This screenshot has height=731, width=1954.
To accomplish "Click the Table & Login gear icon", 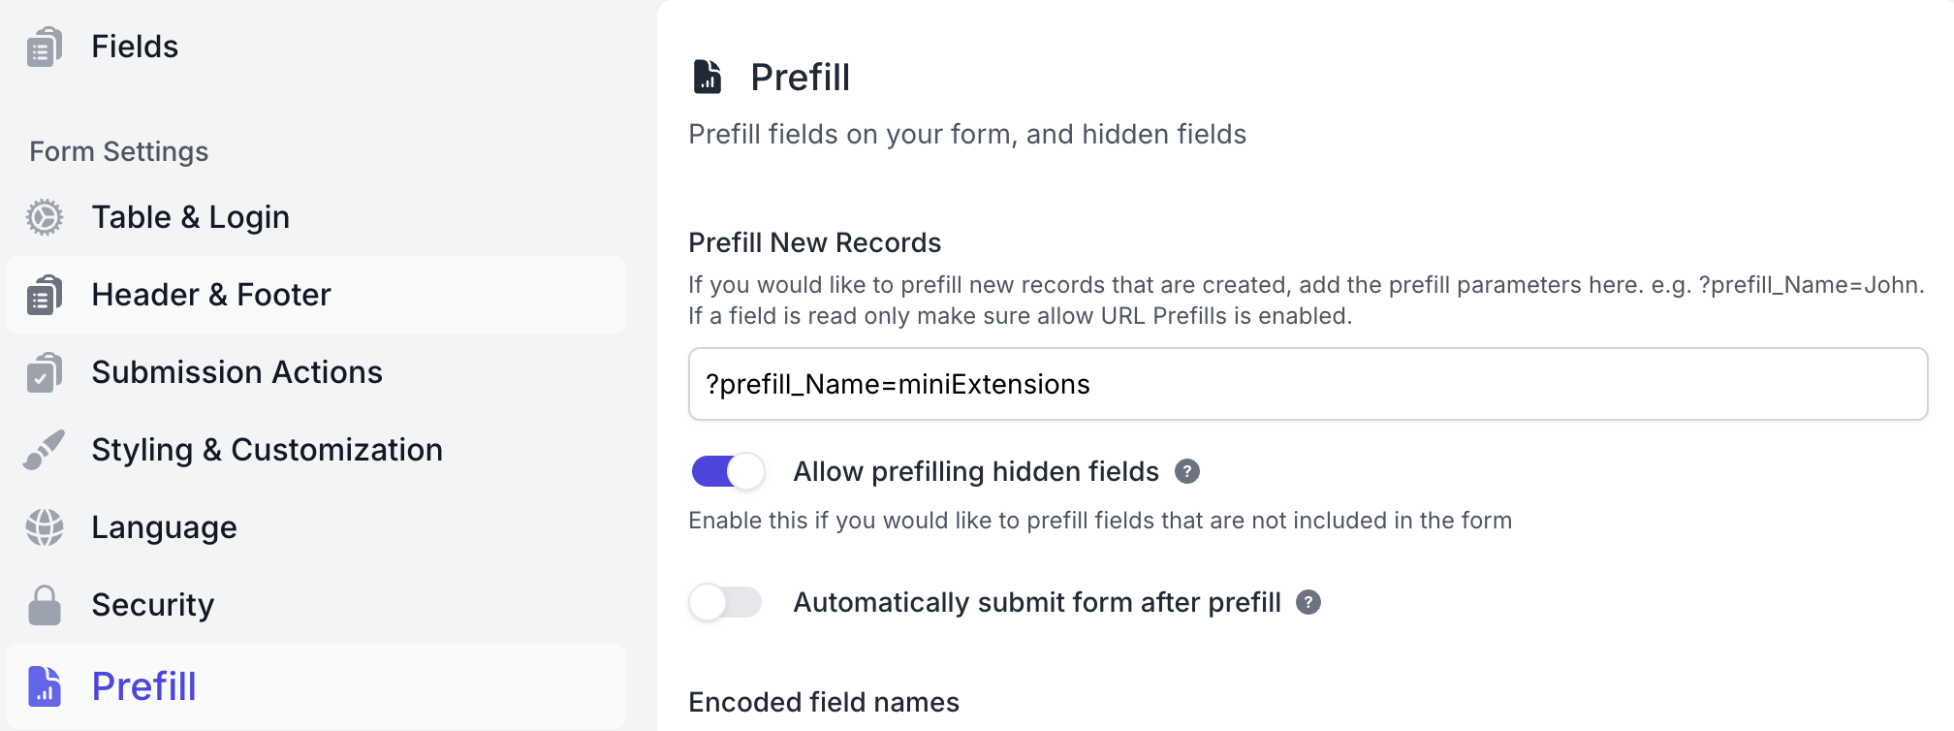I will tap(45, 217).
